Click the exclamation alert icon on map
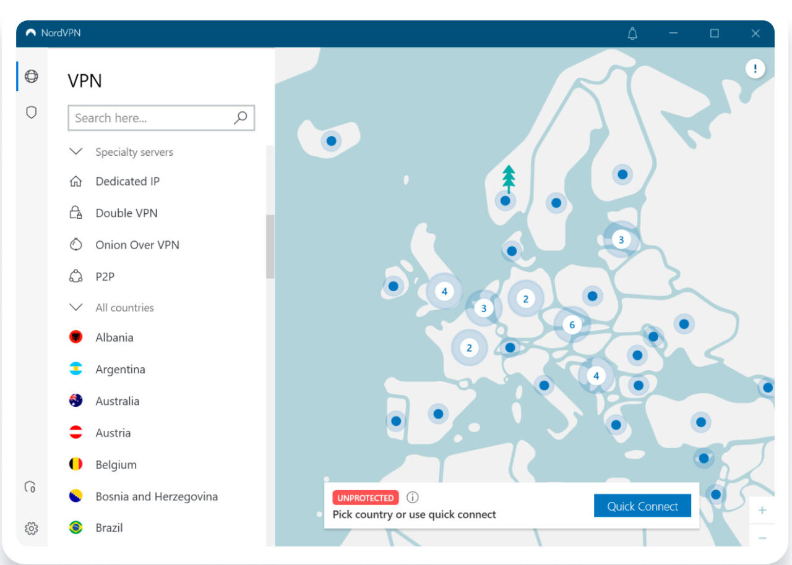Screen dimensions: 792x565 [x=755, y=68]
